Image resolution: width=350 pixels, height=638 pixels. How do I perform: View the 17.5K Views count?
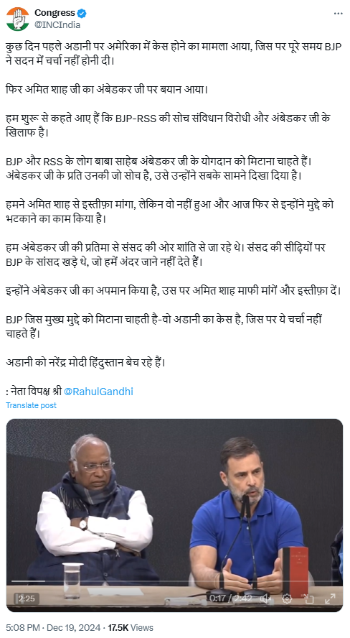(130, 628)
